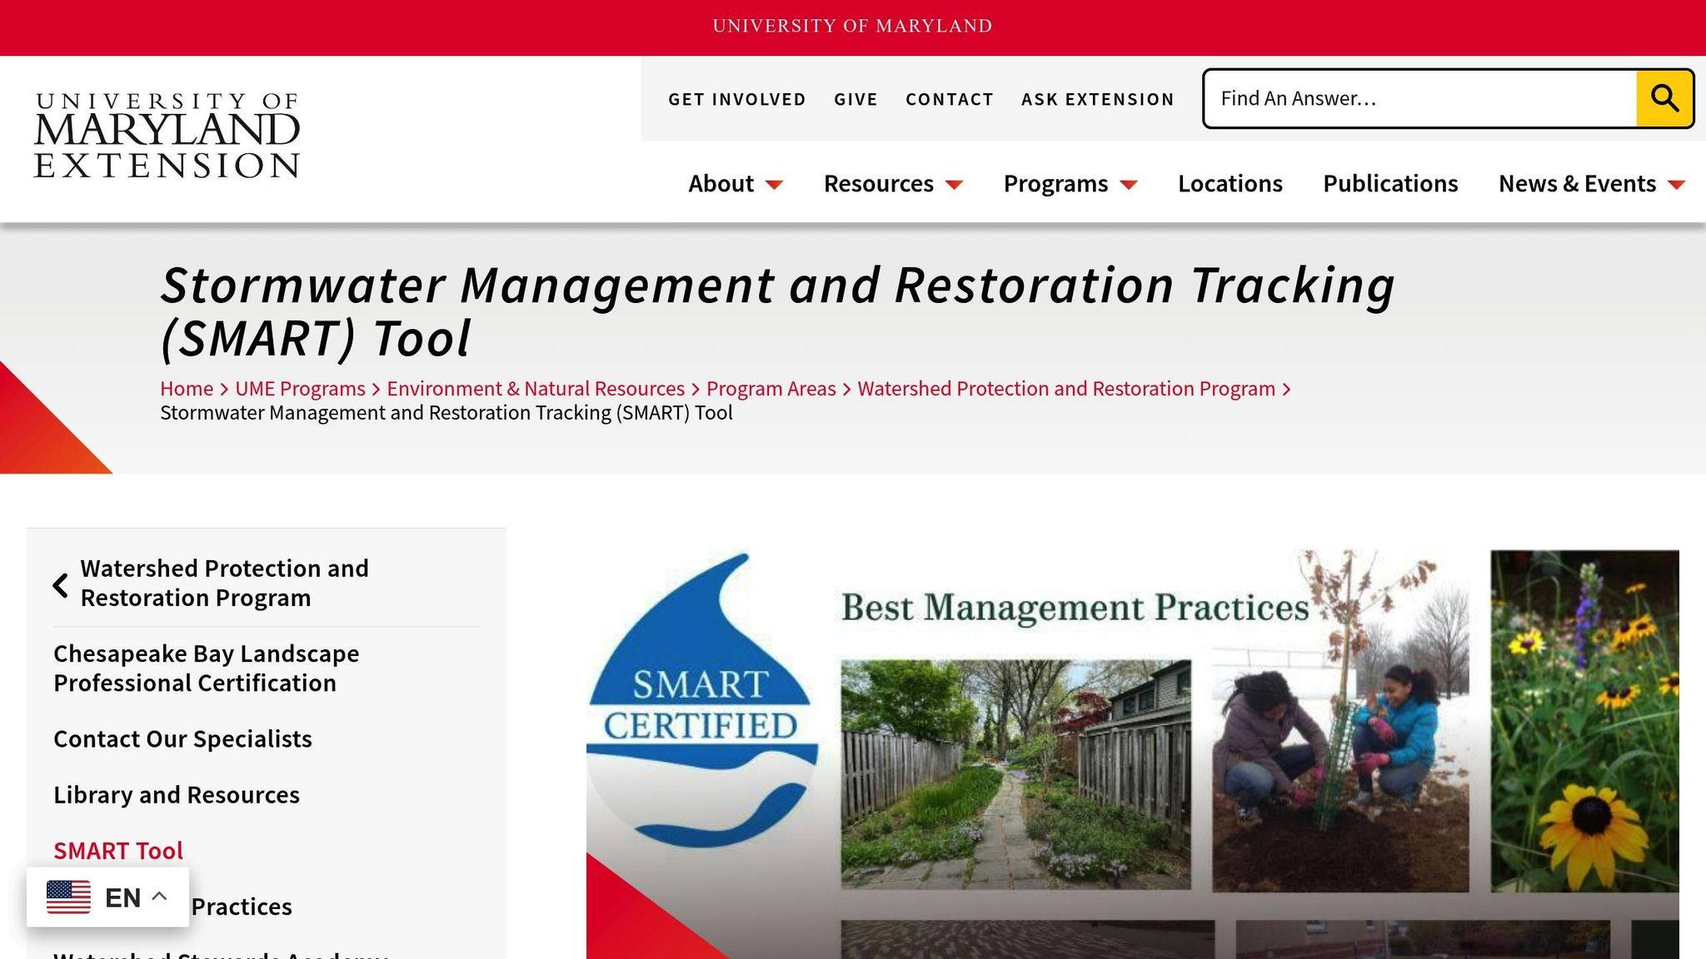1706x959 pixels.
Task: Open the EN language selector caret
Action: [160, 897]
